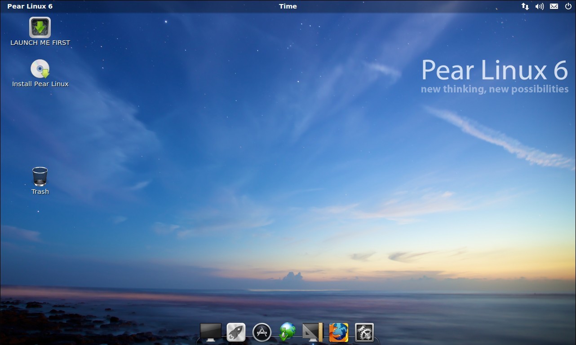Open the app store icon in dock
Image resolution: width=576 pixels, height=345 pixels.
tap(262, 332)
